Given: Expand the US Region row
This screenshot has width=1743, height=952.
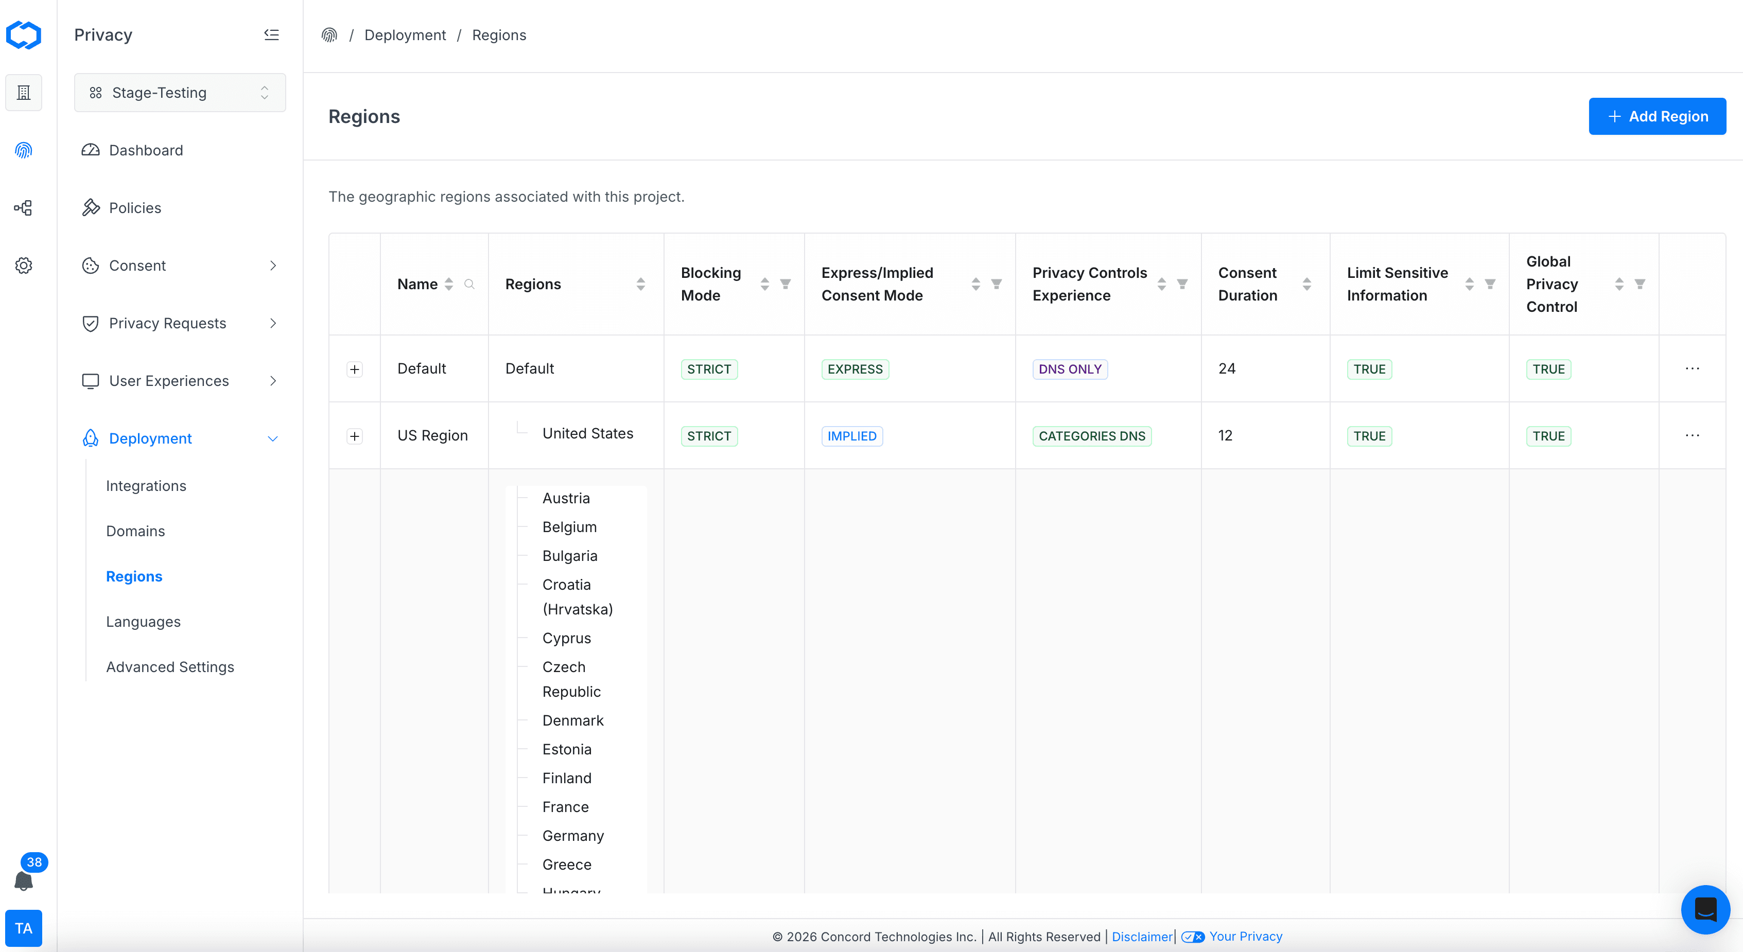Looking at the screenshot, I should (355, 436).
